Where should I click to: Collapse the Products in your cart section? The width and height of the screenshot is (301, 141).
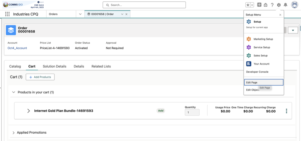point(13,92)
